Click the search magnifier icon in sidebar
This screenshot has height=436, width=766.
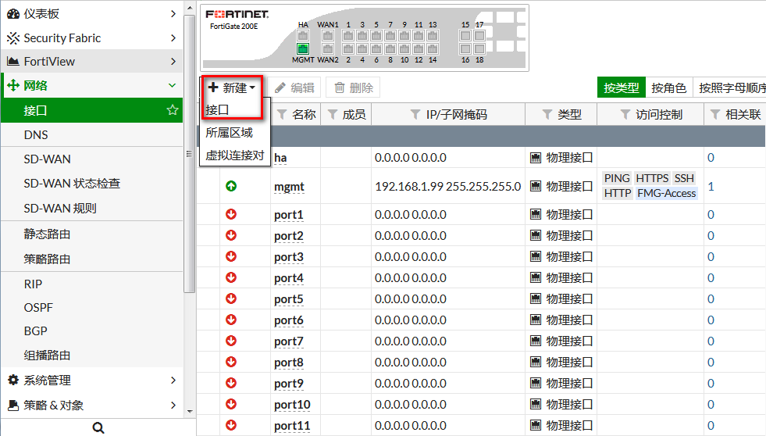pos(98,427)
